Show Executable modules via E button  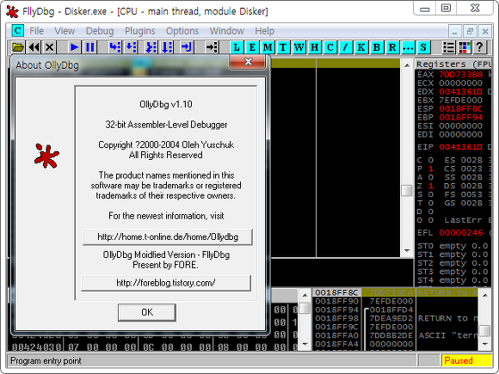click(x=252, y=47)
